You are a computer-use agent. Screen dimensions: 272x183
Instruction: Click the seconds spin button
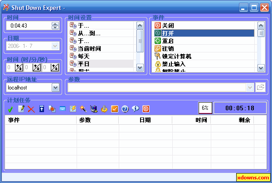pyautogui.click(x=55, y=67)
